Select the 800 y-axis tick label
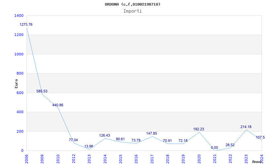This screenshot has width=265, height=165. [x=20, y=74]
